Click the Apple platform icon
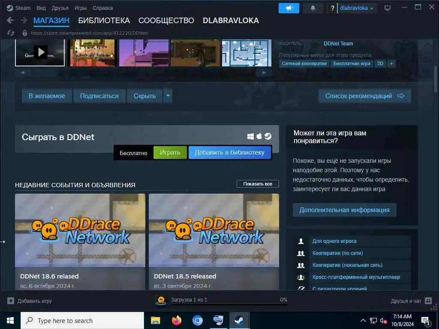Screen dimensions: 439x329 point(259,136)
